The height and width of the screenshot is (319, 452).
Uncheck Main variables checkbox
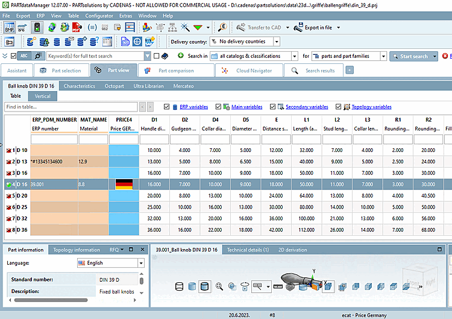(219, 107)
